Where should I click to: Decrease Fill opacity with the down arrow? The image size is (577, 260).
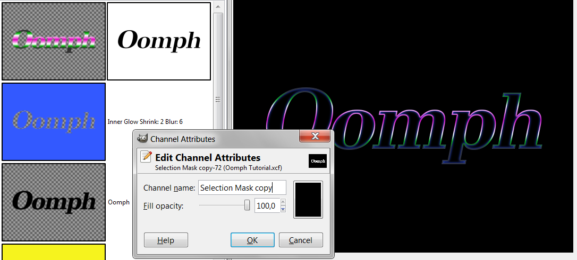click(283, 209)
